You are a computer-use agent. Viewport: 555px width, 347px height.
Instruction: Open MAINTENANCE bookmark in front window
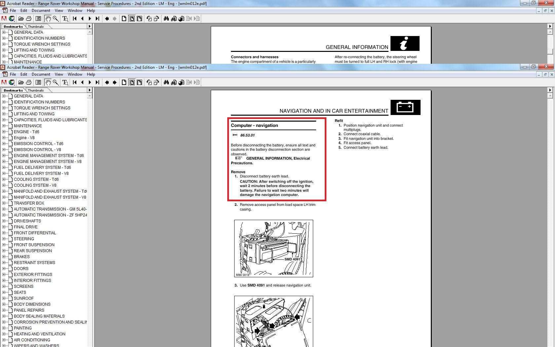(28, 126)
